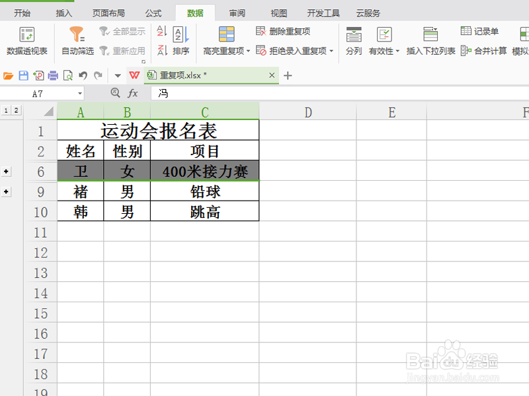The width and height of the screenshot is (529, 396).
Task: Click 删除重复项 remove duplicates
Action: click(x=283, y=31)
